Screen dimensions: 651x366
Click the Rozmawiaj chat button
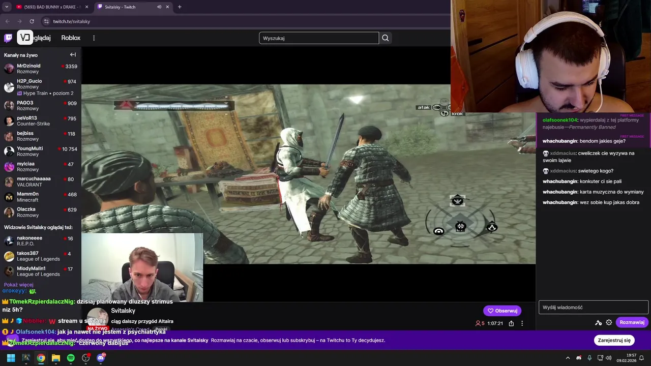coord(632,322)
